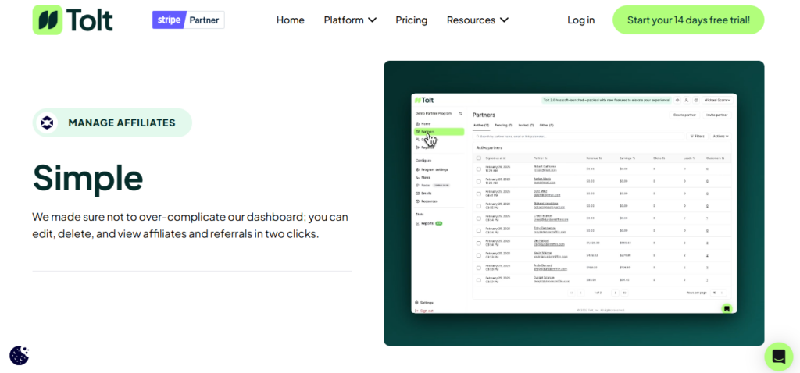Viewport: 800px width, 373px height.
Task: Check the Creed Bratton row checkbox
Action: click(x=479, y=218)
